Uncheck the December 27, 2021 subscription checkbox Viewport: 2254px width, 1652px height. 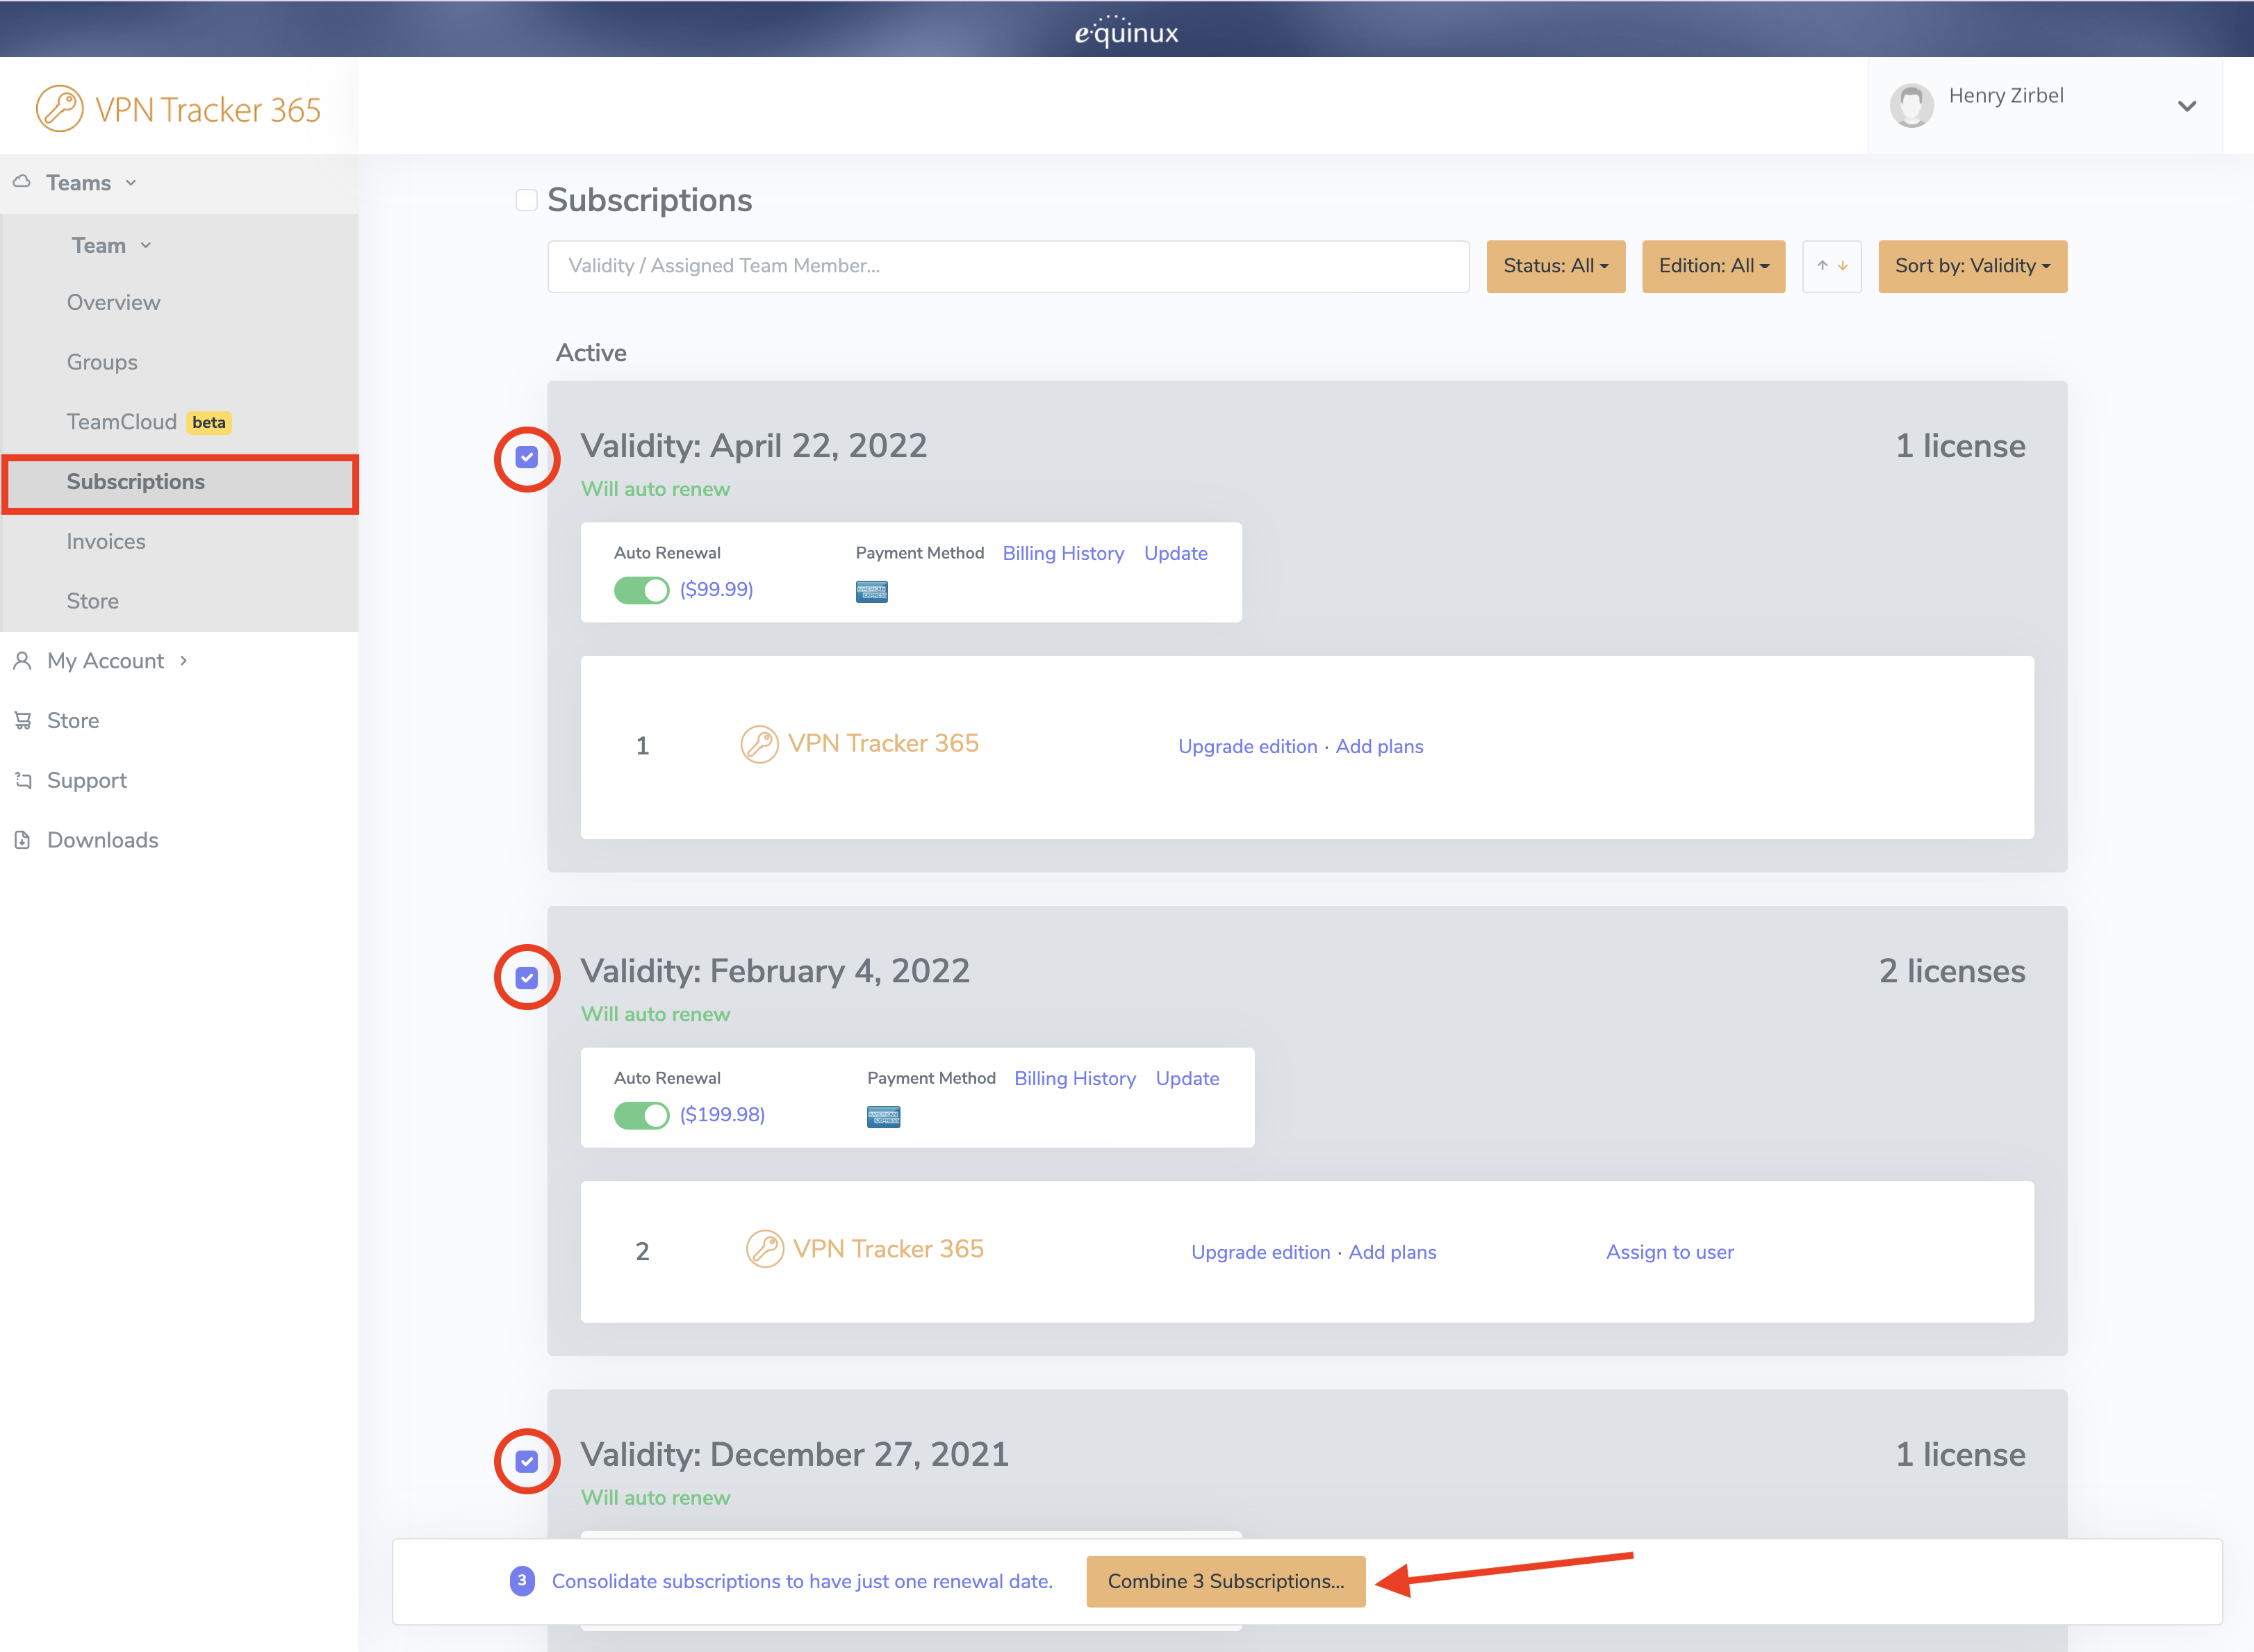pos(527,1462)
